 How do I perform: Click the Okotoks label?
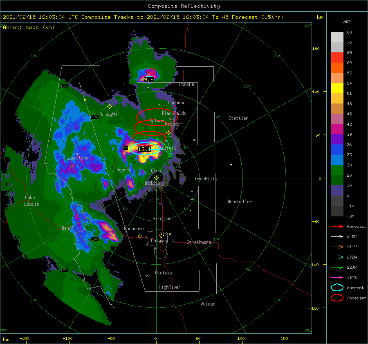[x=164, y=272]
